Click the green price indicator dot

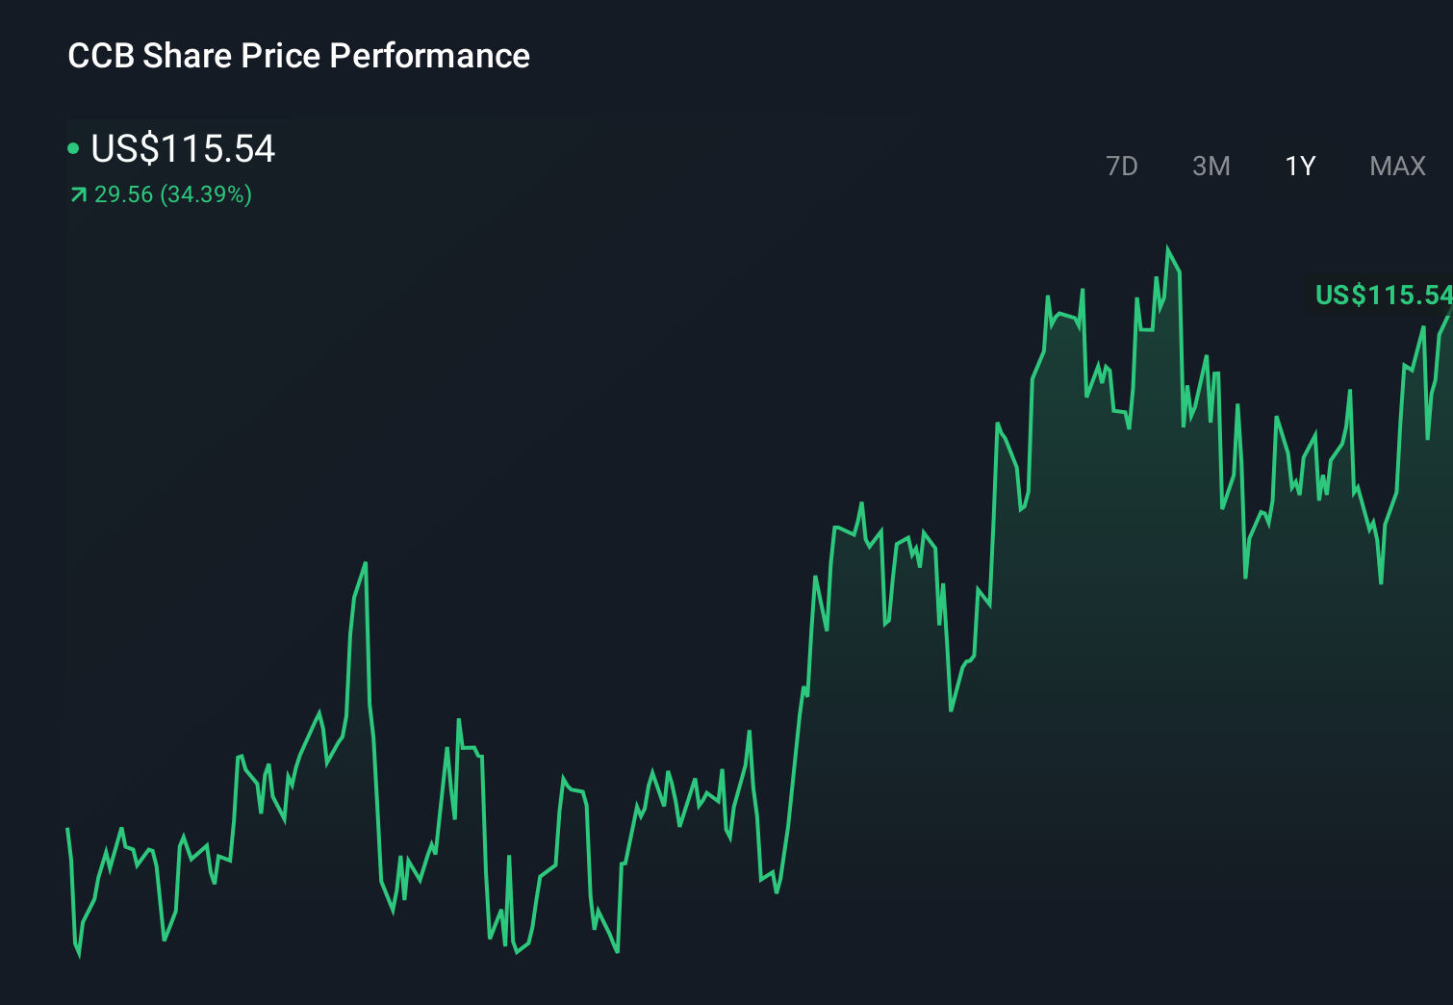coord(74,149)
